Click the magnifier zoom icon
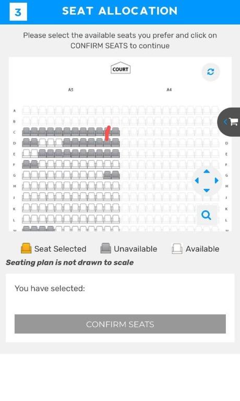240x401 pixels. [206, 215]
